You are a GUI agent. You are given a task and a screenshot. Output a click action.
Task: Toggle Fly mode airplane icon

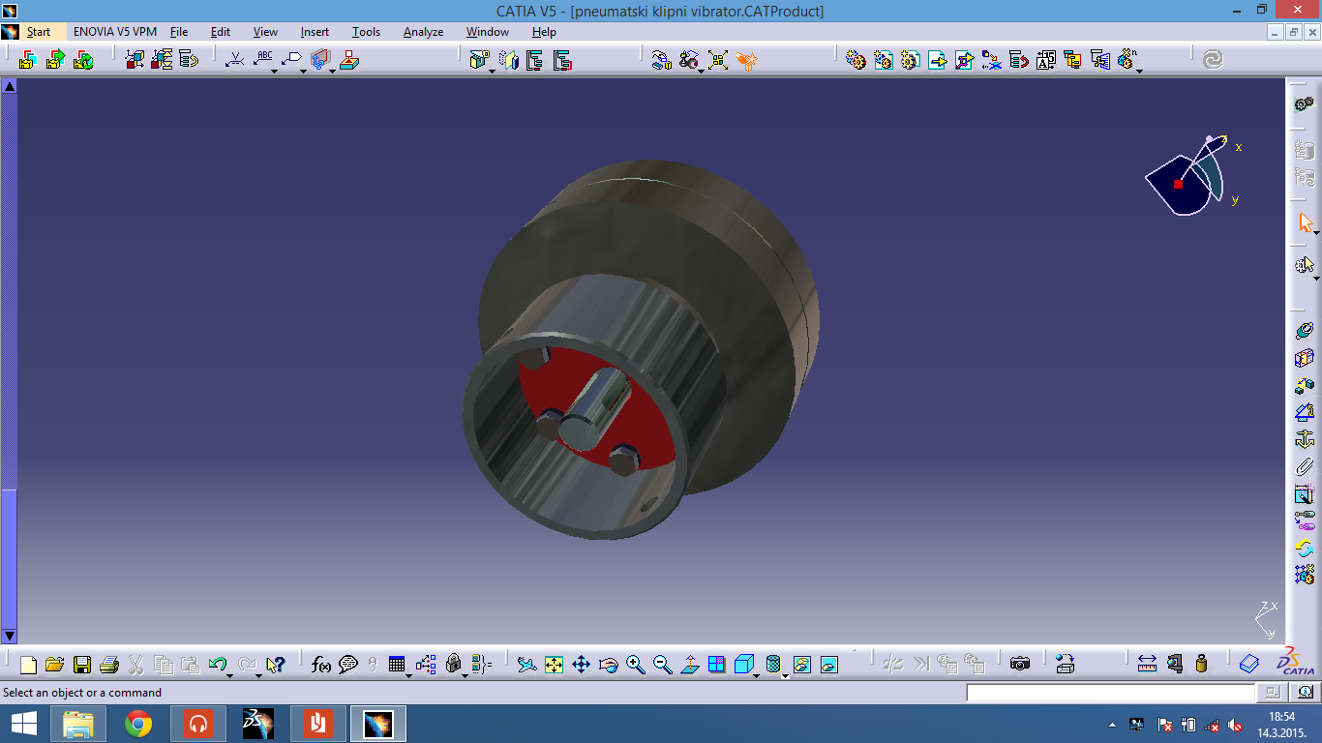[x=526, y=665]
